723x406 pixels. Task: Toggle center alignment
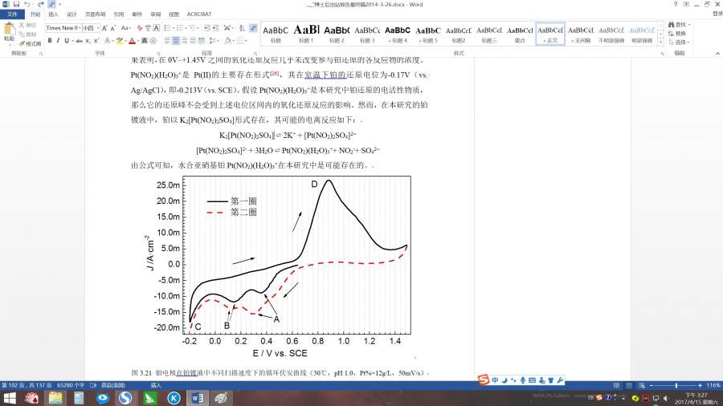[176, 41]
